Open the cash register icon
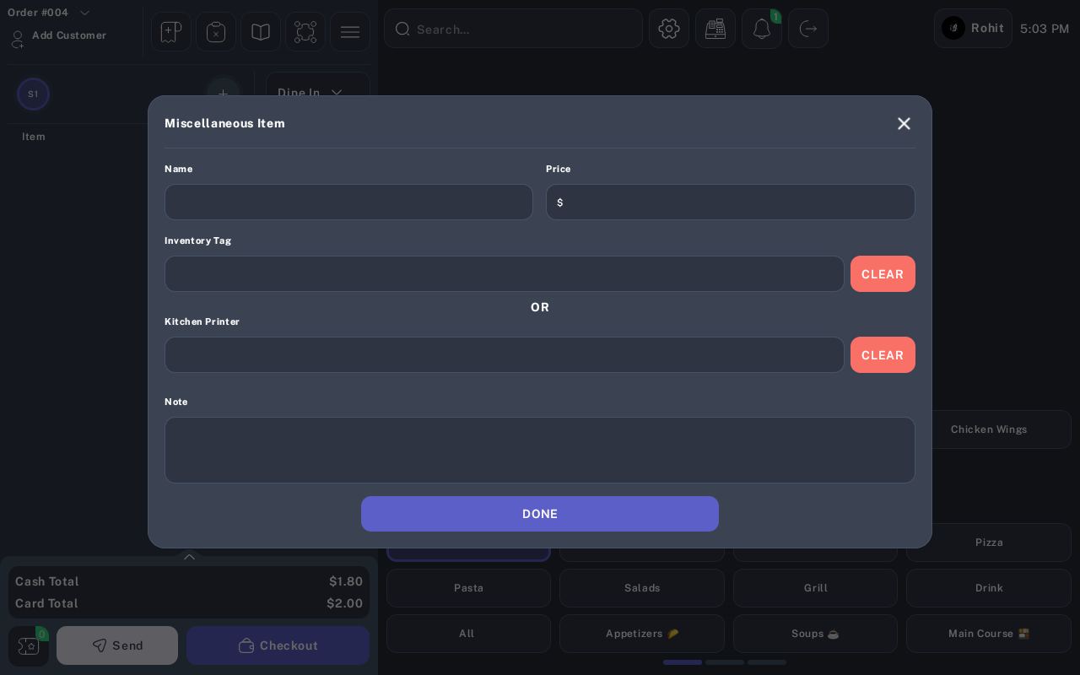Viewport: 1080px width, 675px height. (x=715, y=29)
